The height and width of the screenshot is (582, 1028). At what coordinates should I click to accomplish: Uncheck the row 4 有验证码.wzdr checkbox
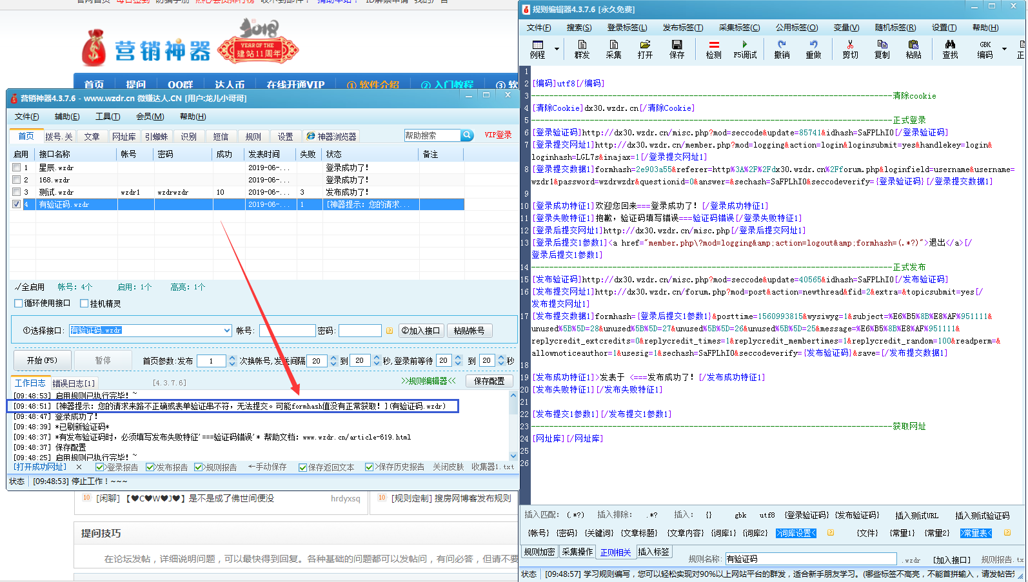point(17,204)
